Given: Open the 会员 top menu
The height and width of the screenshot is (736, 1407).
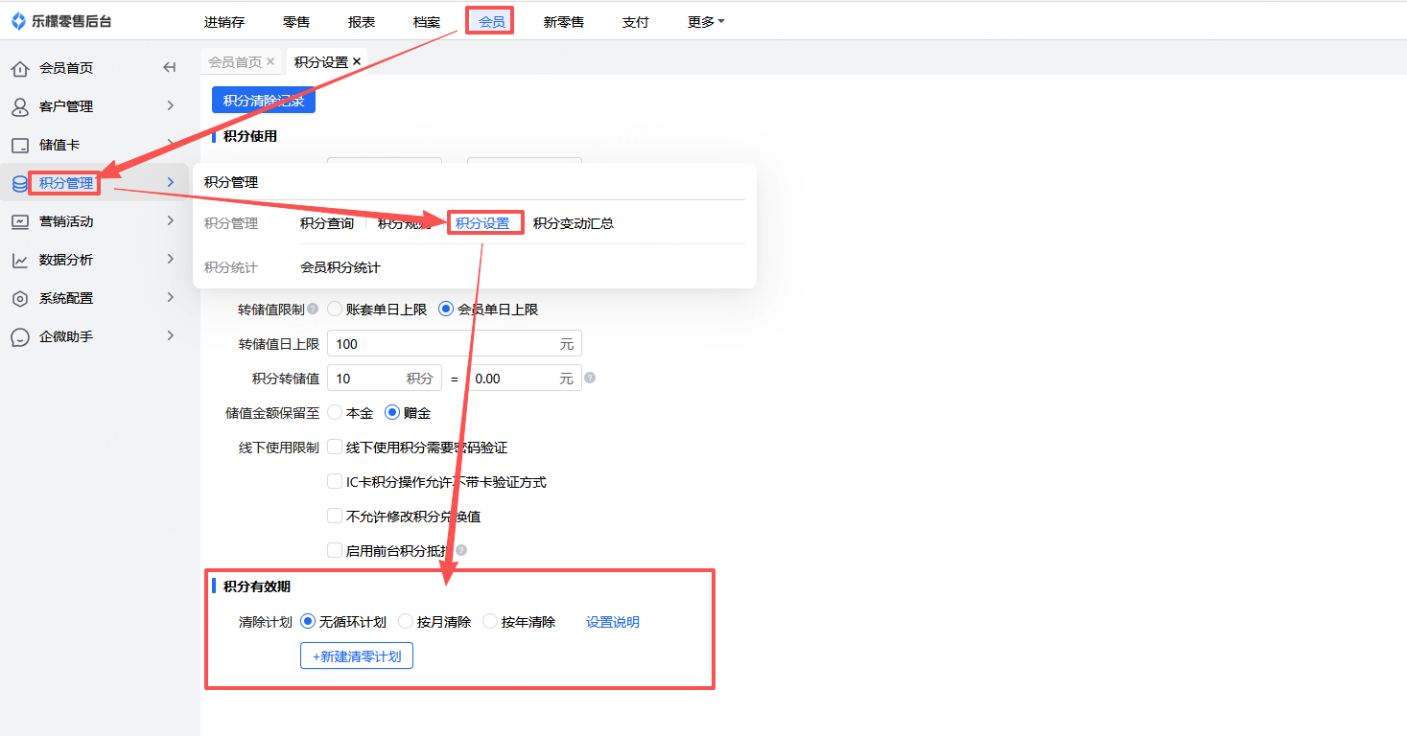Looking at the screenshot, I should pyautogui.click(x=492, y=22).
